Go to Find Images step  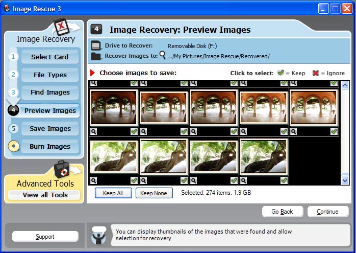click(x=49, y=93)
